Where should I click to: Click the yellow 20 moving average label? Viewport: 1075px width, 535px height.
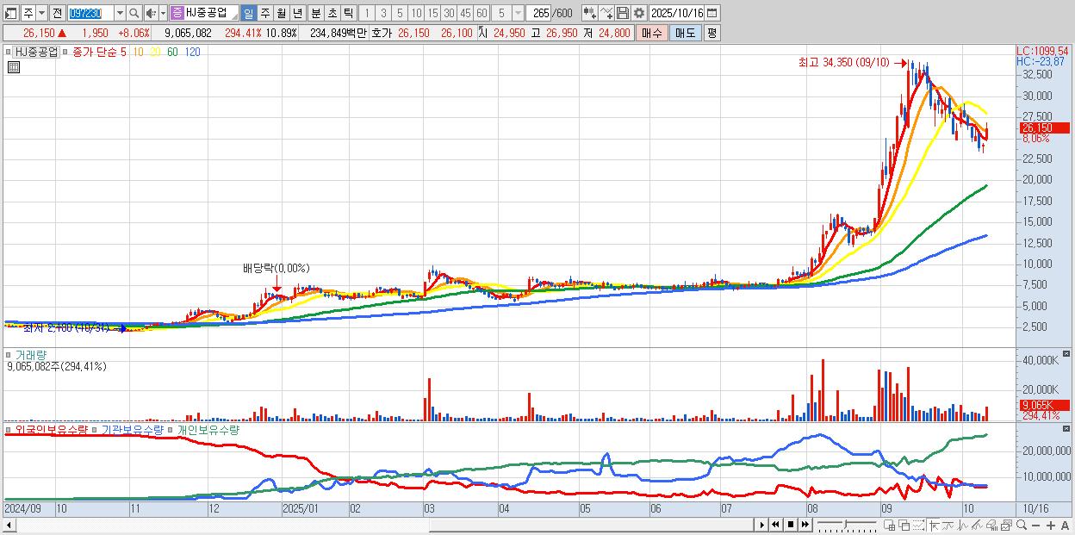(x=155, y=52)
